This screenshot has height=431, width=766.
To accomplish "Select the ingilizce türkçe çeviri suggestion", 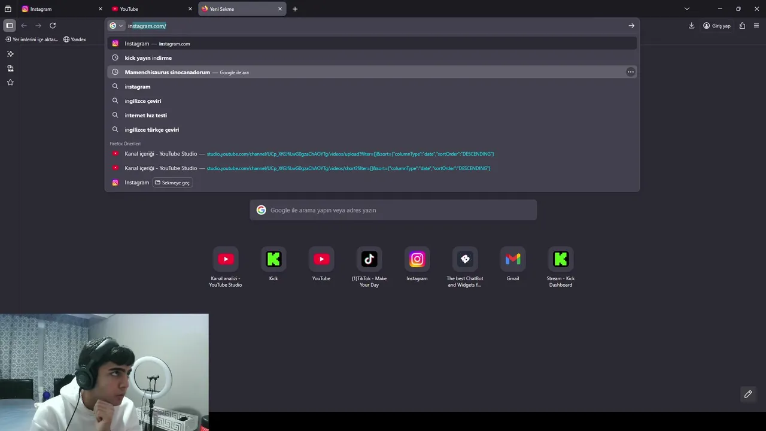I will tap(372, 130).
